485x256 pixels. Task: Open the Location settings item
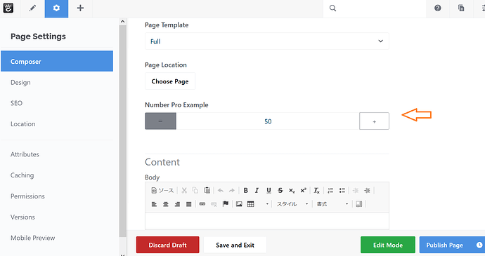coord(23,124)
